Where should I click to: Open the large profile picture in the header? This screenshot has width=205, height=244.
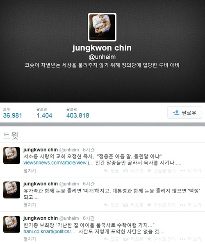coord(102,27)
